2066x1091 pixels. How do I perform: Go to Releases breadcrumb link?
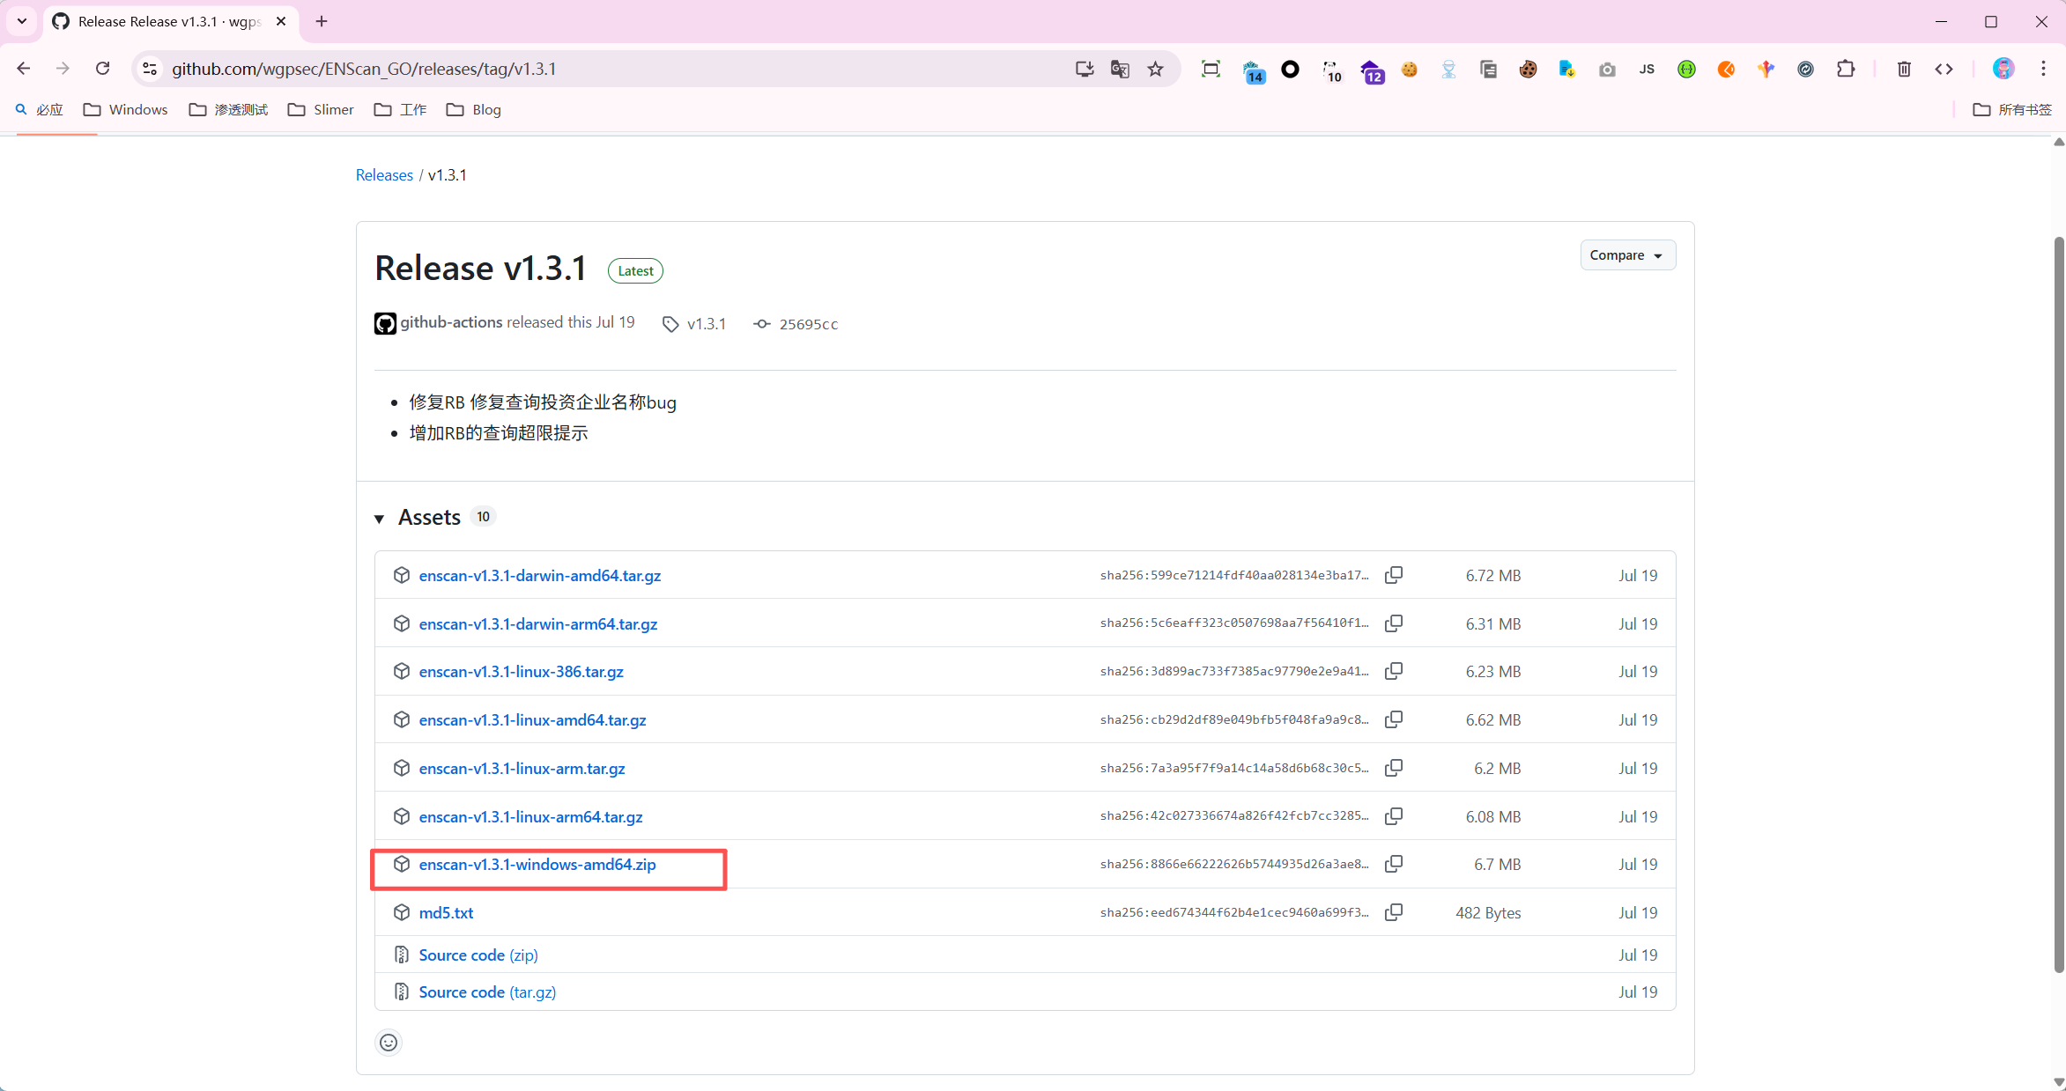(384, 175)
